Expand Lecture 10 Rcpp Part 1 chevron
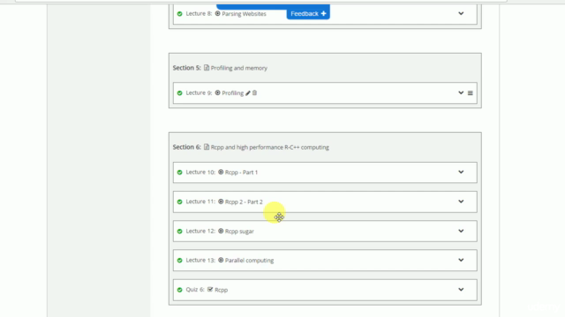Screen dimensions: 565x317 click(461, 173)
